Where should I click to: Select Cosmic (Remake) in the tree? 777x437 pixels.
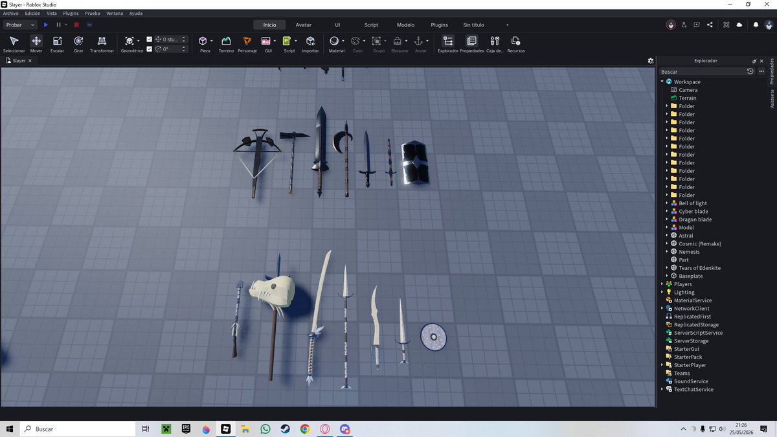pyautogui.click(x=699, y=243)
